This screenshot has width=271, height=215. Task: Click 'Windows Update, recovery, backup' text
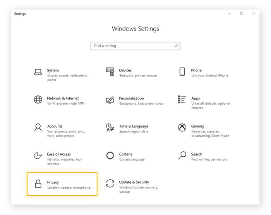point(139,189)
